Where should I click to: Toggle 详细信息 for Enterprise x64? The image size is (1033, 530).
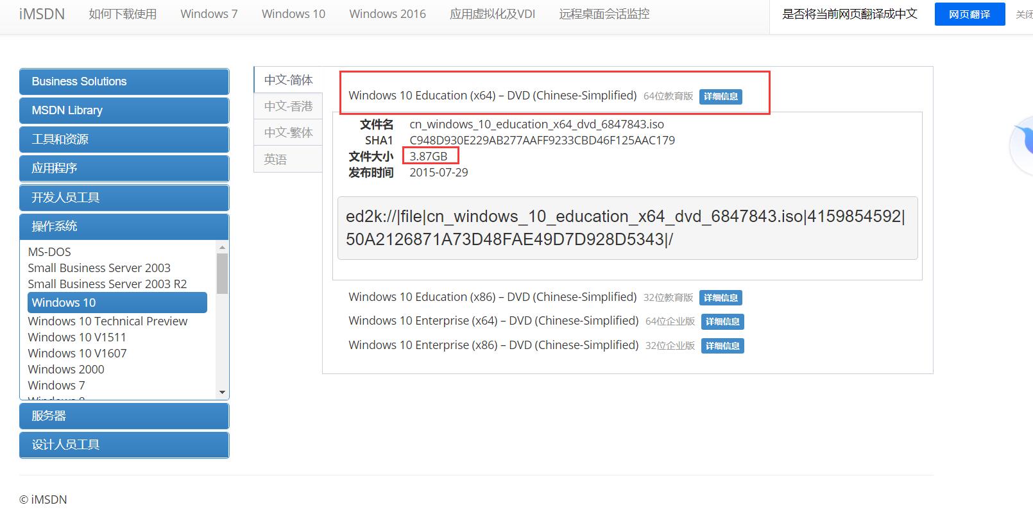click(x=722, y=321)
